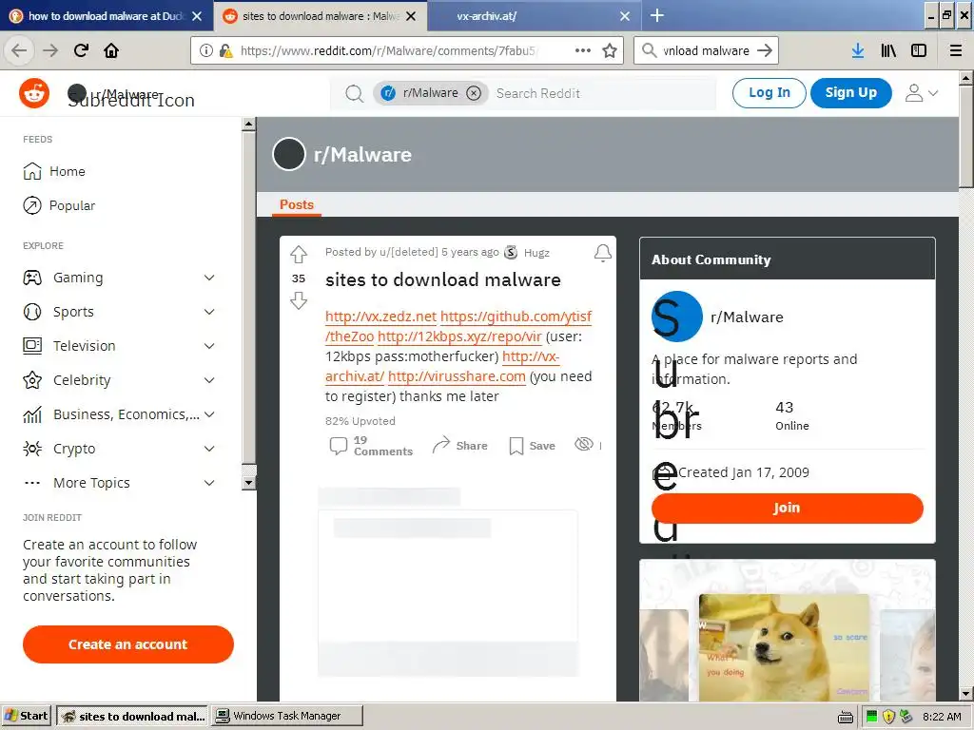
Task: Show site information icon in address bar
Action: coord(206,50)
